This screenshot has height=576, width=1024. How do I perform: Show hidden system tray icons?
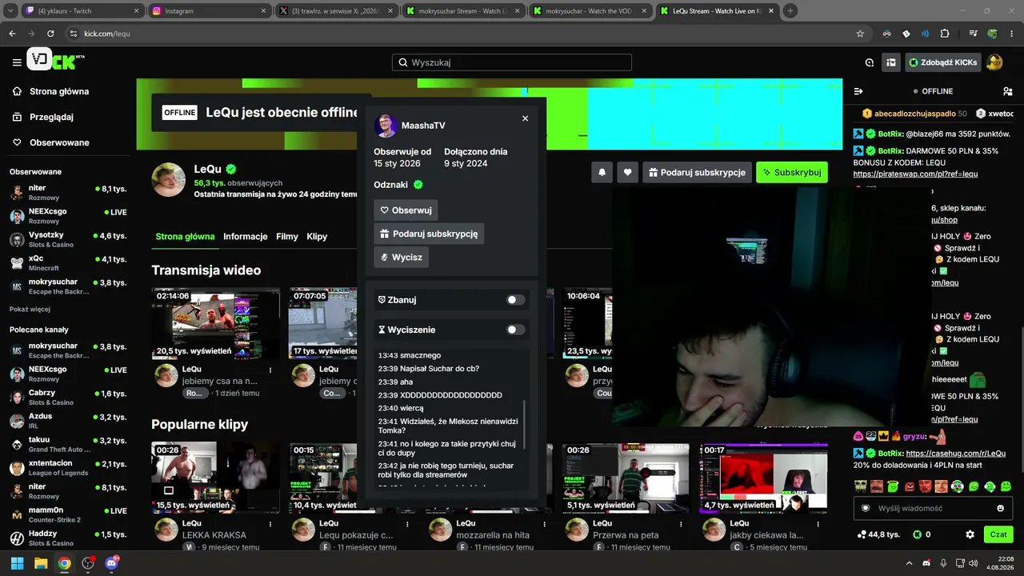click(x=909, y=563)
